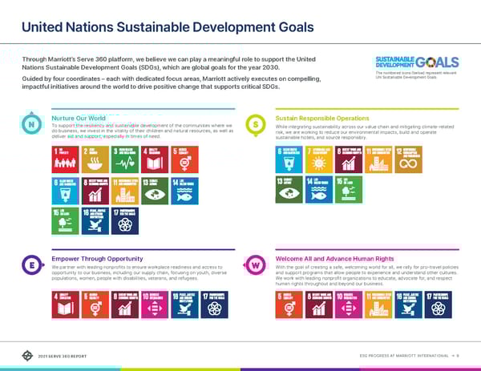Viewport: 481px width, 371px height.
Task: Click the United Nations Sustainable Development Goals title
Action: tap(170, 28)
